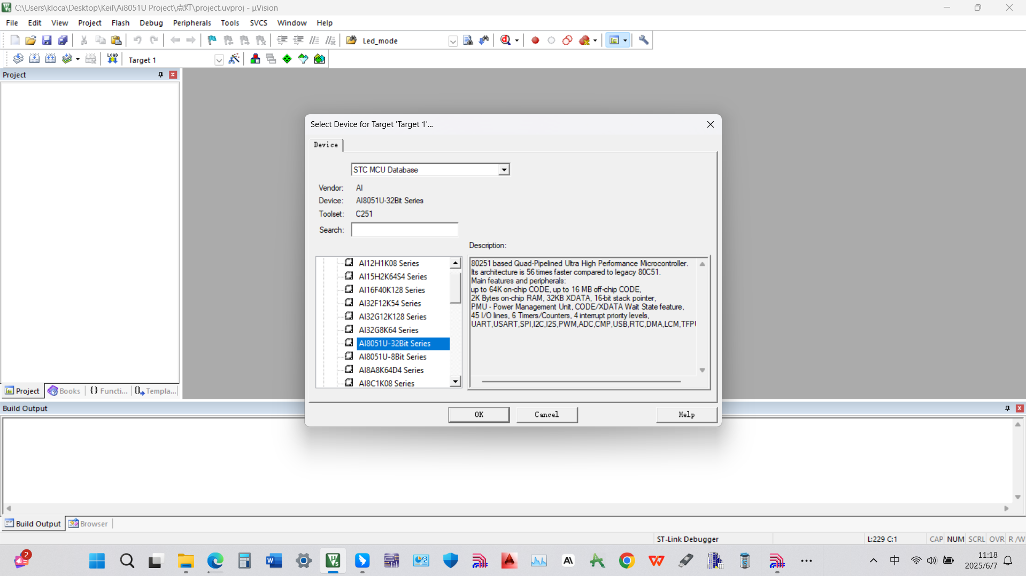Viewport: 1026px width, 576px height.
Task: Save the current file via toolbar
Action: [47, 40]
